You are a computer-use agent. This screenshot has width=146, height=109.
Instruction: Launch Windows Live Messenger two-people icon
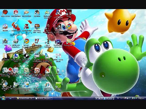[47, 12]
